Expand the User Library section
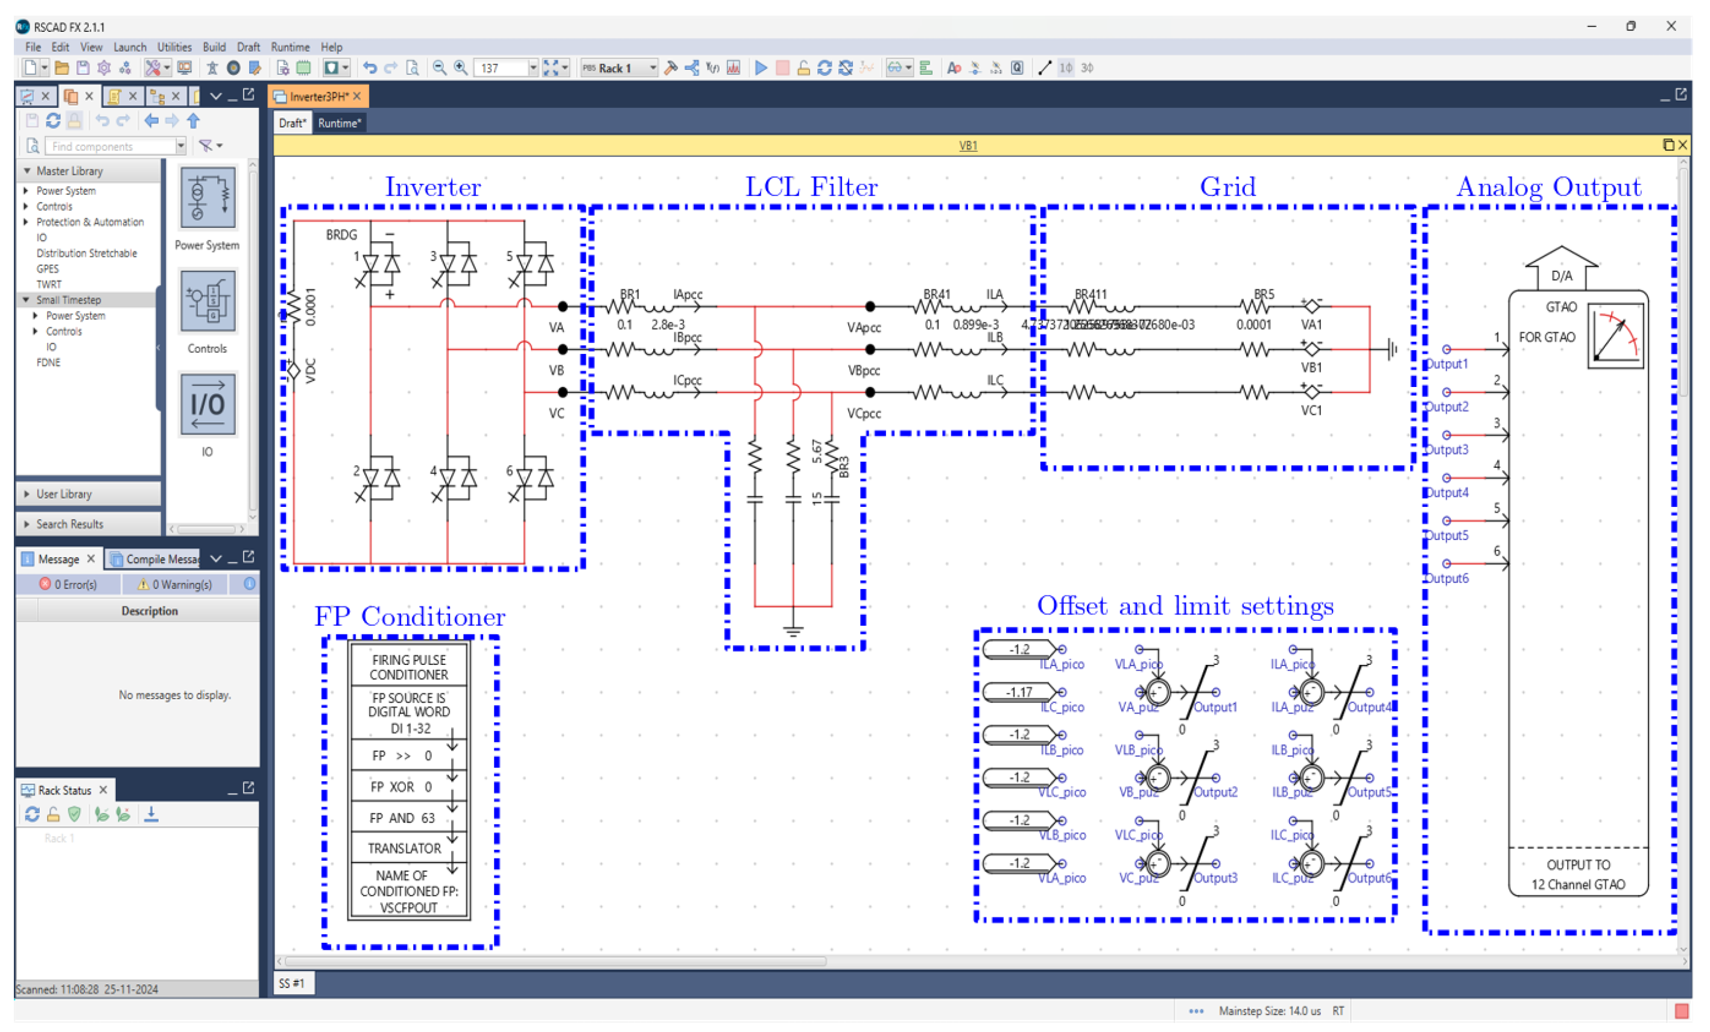This screenshot has width=1710, height=1032. [x=64, y=494]
